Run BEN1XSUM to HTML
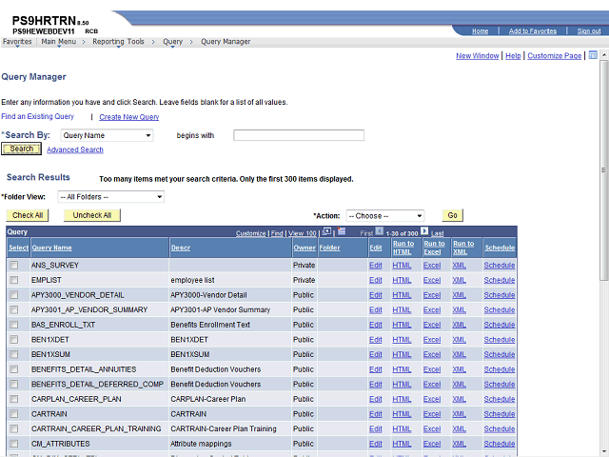The height and width of the screenshot is (457, 609). (402, 355)
